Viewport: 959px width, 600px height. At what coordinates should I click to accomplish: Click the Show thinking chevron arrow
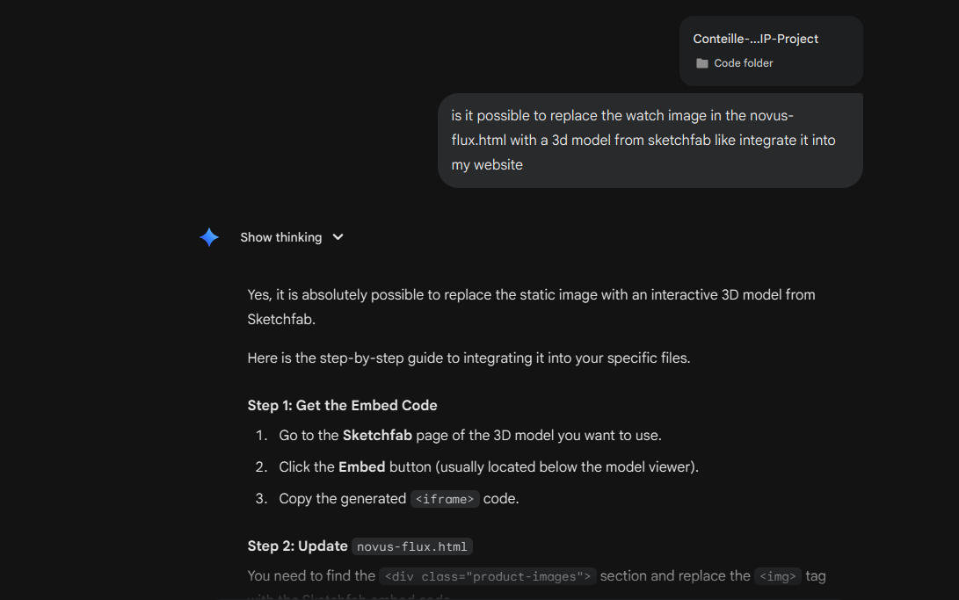point(338,237)
